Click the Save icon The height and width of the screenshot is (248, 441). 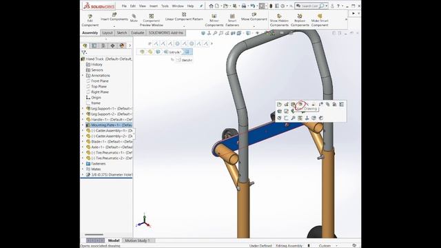pyautogui.click(x=234, y=6)
